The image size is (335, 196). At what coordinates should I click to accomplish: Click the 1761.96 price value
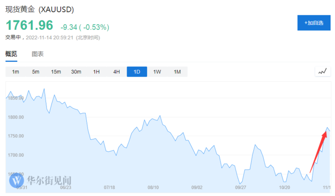(x=29, y=25)
